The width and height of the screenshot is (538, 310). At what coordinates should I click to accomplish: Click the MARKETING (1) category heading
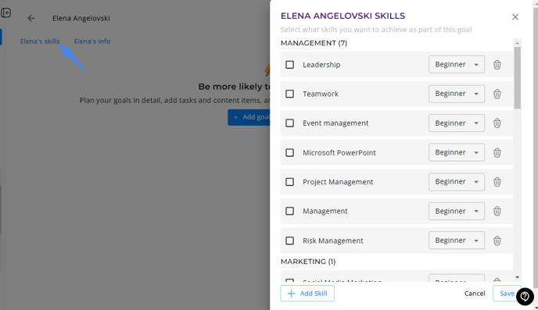click(308, 262)
